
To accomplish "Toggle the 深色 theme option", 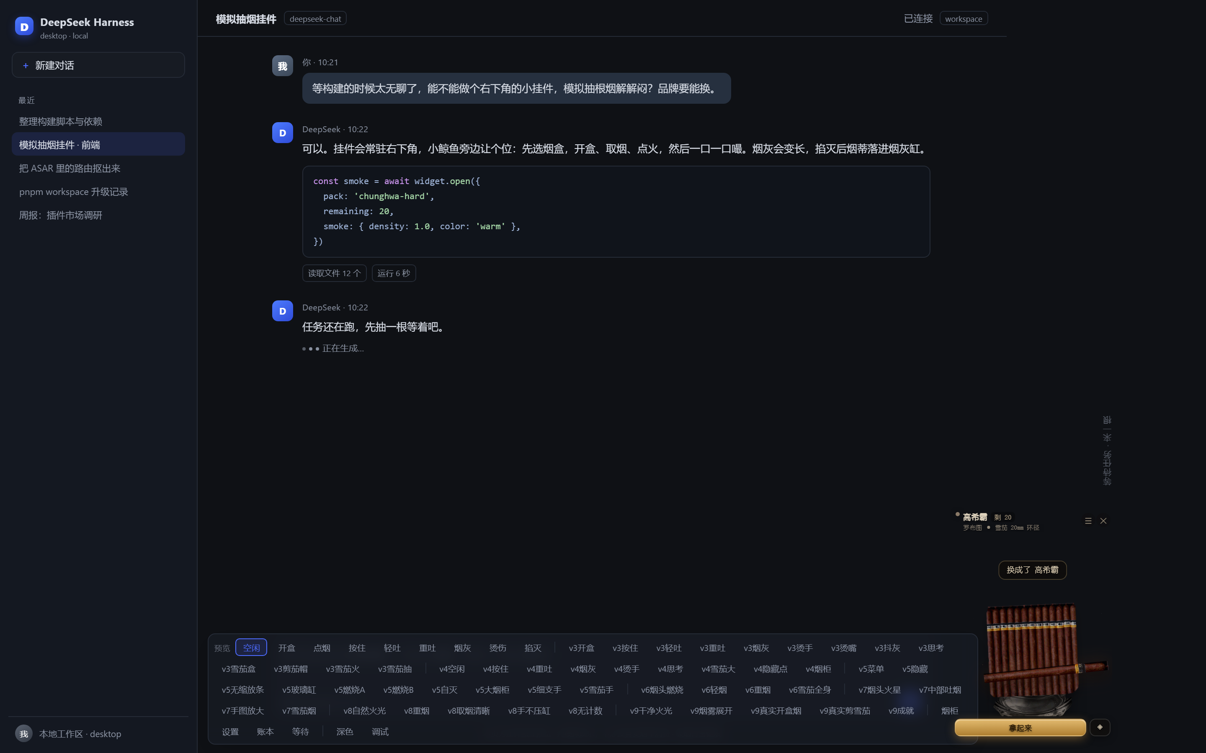I will click(344, 731).
